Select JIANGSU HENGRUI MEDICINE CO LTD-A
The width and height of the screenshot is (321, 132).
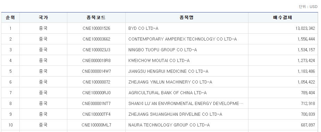tap(168, 71)
